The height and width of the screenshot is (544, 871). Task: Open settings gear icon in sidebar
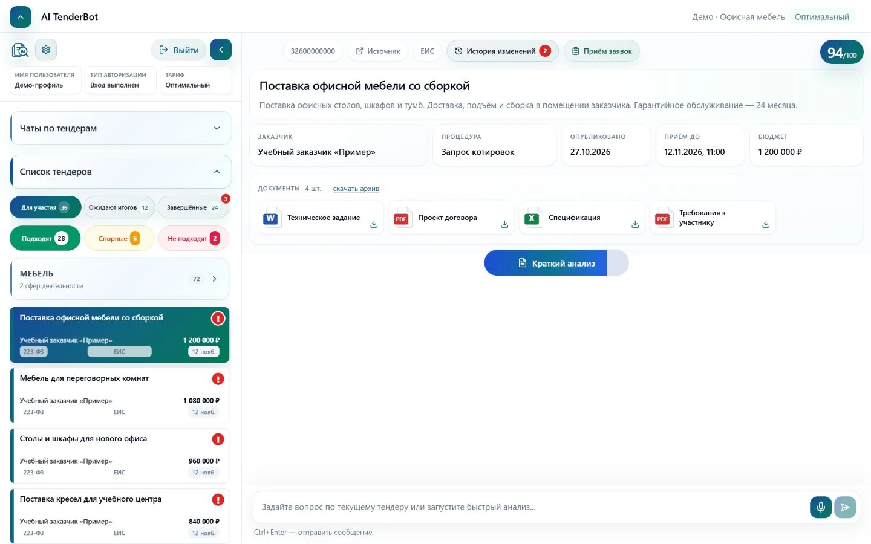click(x=46, y=50)
